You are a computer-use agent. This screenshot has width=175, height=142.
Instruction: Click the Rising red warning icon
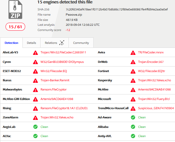(35, 109)
